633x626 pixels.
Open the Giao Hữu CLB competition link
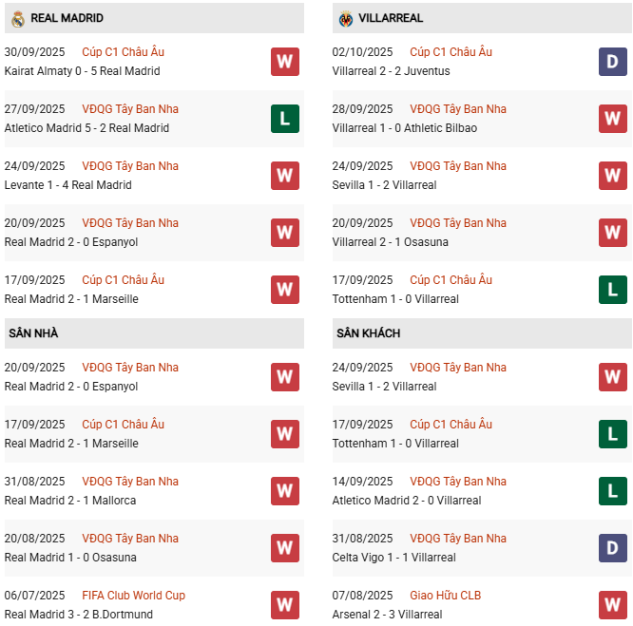(x=445, y=596)
